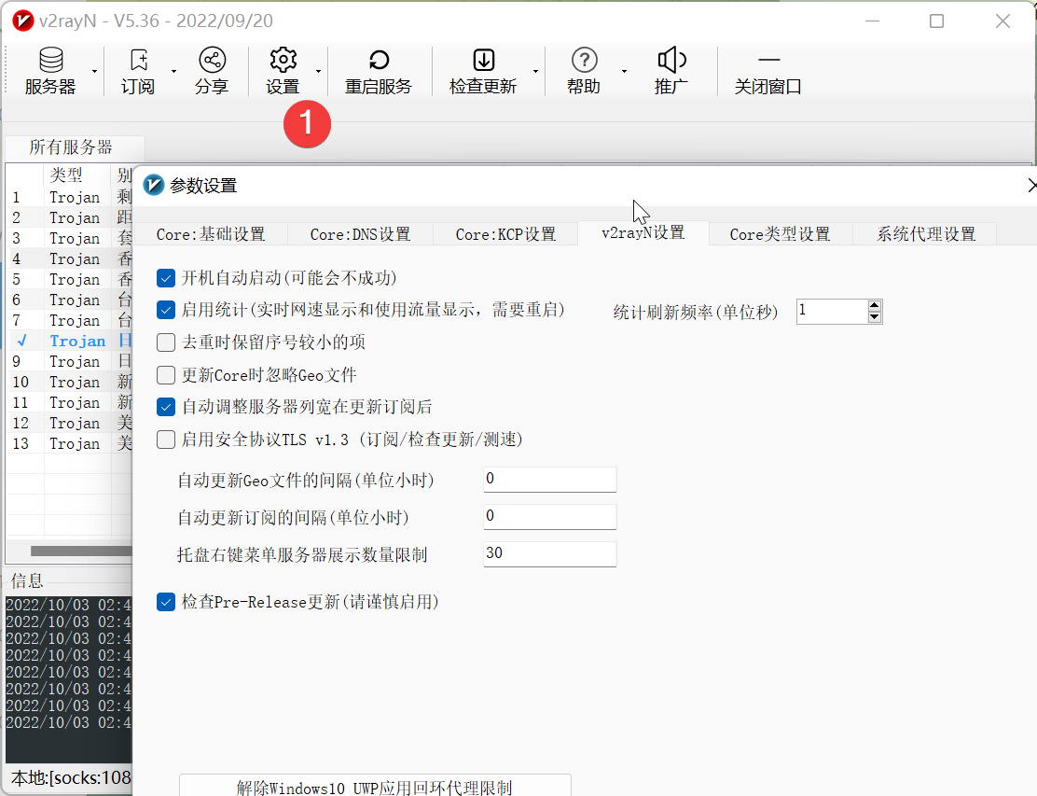Click the v2rayN logo in title bar
The width and height of the screenshot is (1037, 796).
coord(23,21)
